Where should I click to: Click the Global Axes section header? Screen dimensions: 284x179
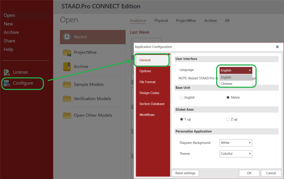pos(227,110)
